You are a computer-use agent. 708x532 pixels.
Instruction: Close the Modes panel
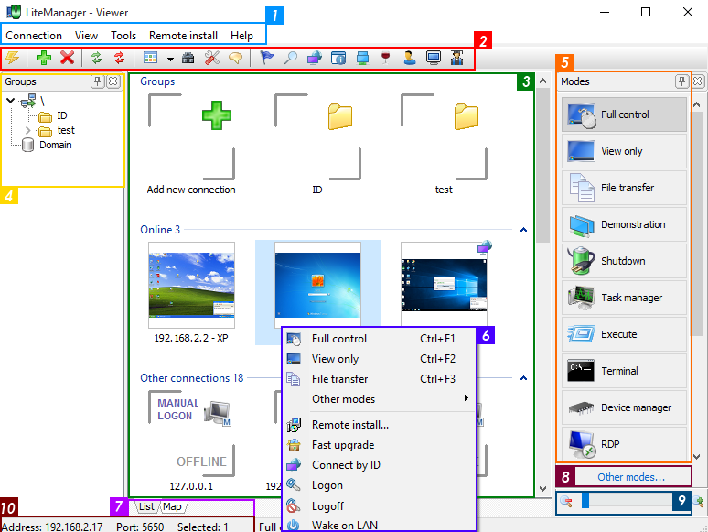point(698,81)
